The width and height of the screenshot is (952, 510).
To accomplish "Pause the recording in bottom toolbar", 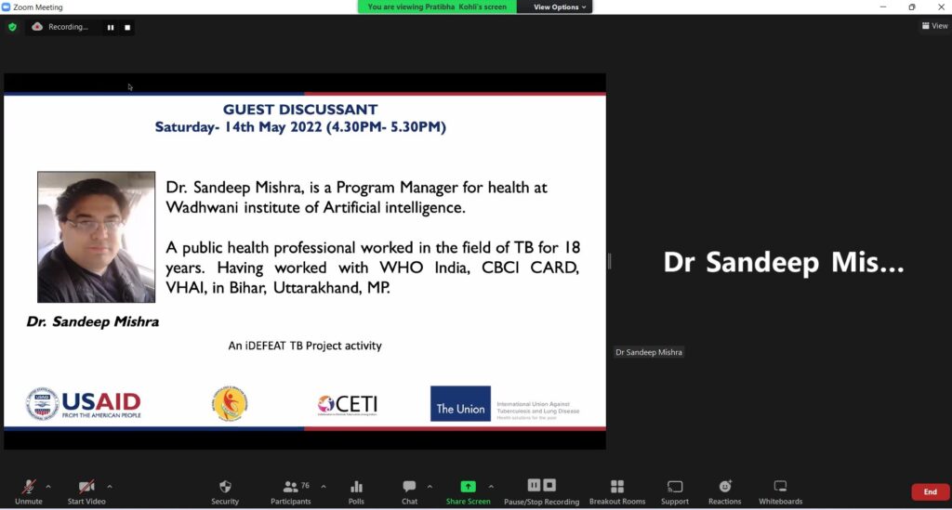I will (x=535, y=486).
